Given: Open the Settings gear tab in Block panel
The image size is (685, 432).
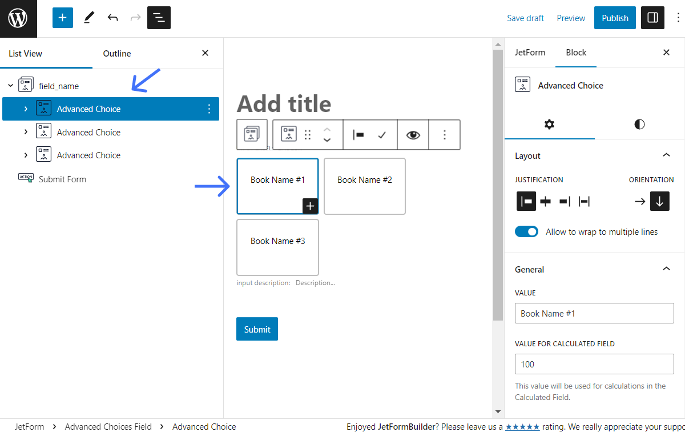Looking at the screenshot, I should tap(549, 125).
